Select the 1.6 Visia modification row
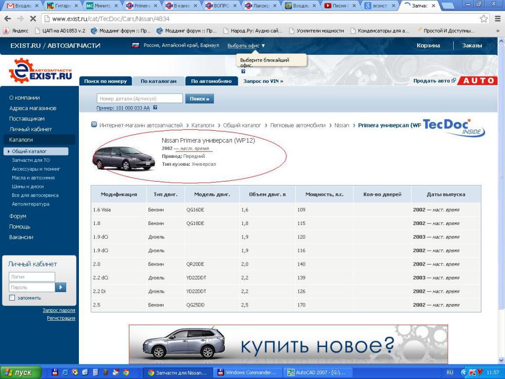 [x=286, y=210]
